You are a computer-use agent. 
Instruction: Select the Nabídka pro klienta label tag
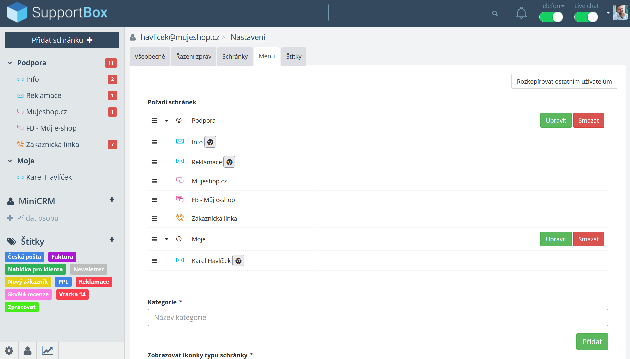point(35,269)
